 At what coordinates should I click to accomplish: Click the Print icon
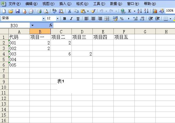pos(39,11)
